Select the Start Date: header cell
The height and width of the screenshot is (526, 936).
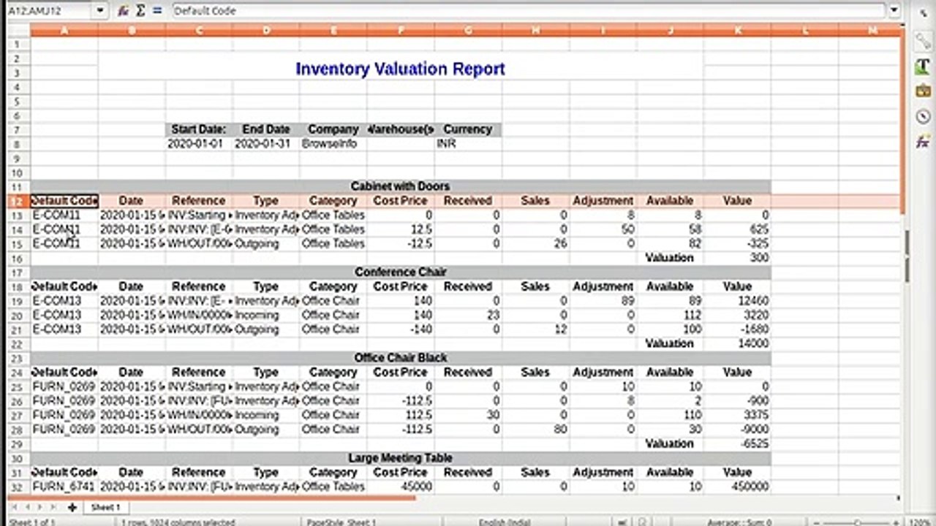point(199,129)
